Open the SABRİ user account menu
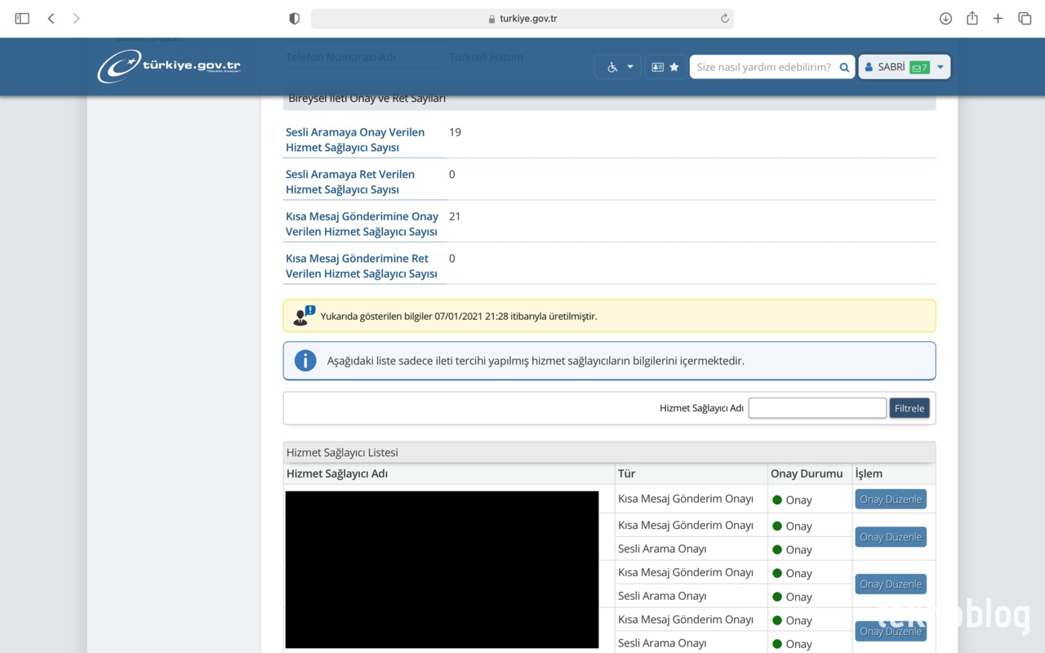1045x653 pixels. tap(904, 67)
